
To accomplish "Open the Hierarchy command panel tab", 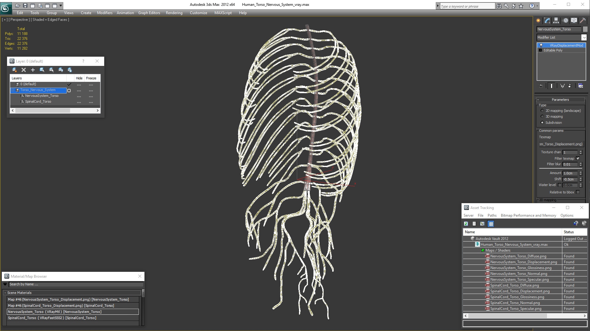I will click(x=556, y=21).
